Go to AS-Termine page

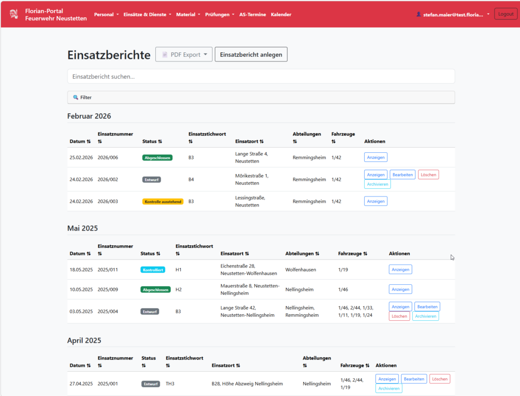[x=252, y=15]
